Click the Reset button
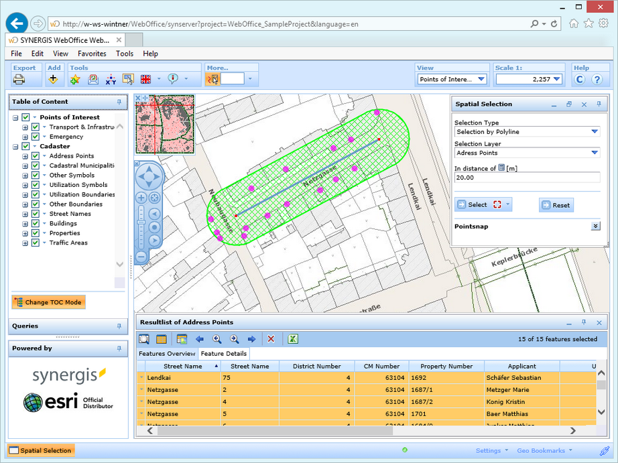Image resolution: width=618 pixels, height=463 pixels. [x=556, y=205]
